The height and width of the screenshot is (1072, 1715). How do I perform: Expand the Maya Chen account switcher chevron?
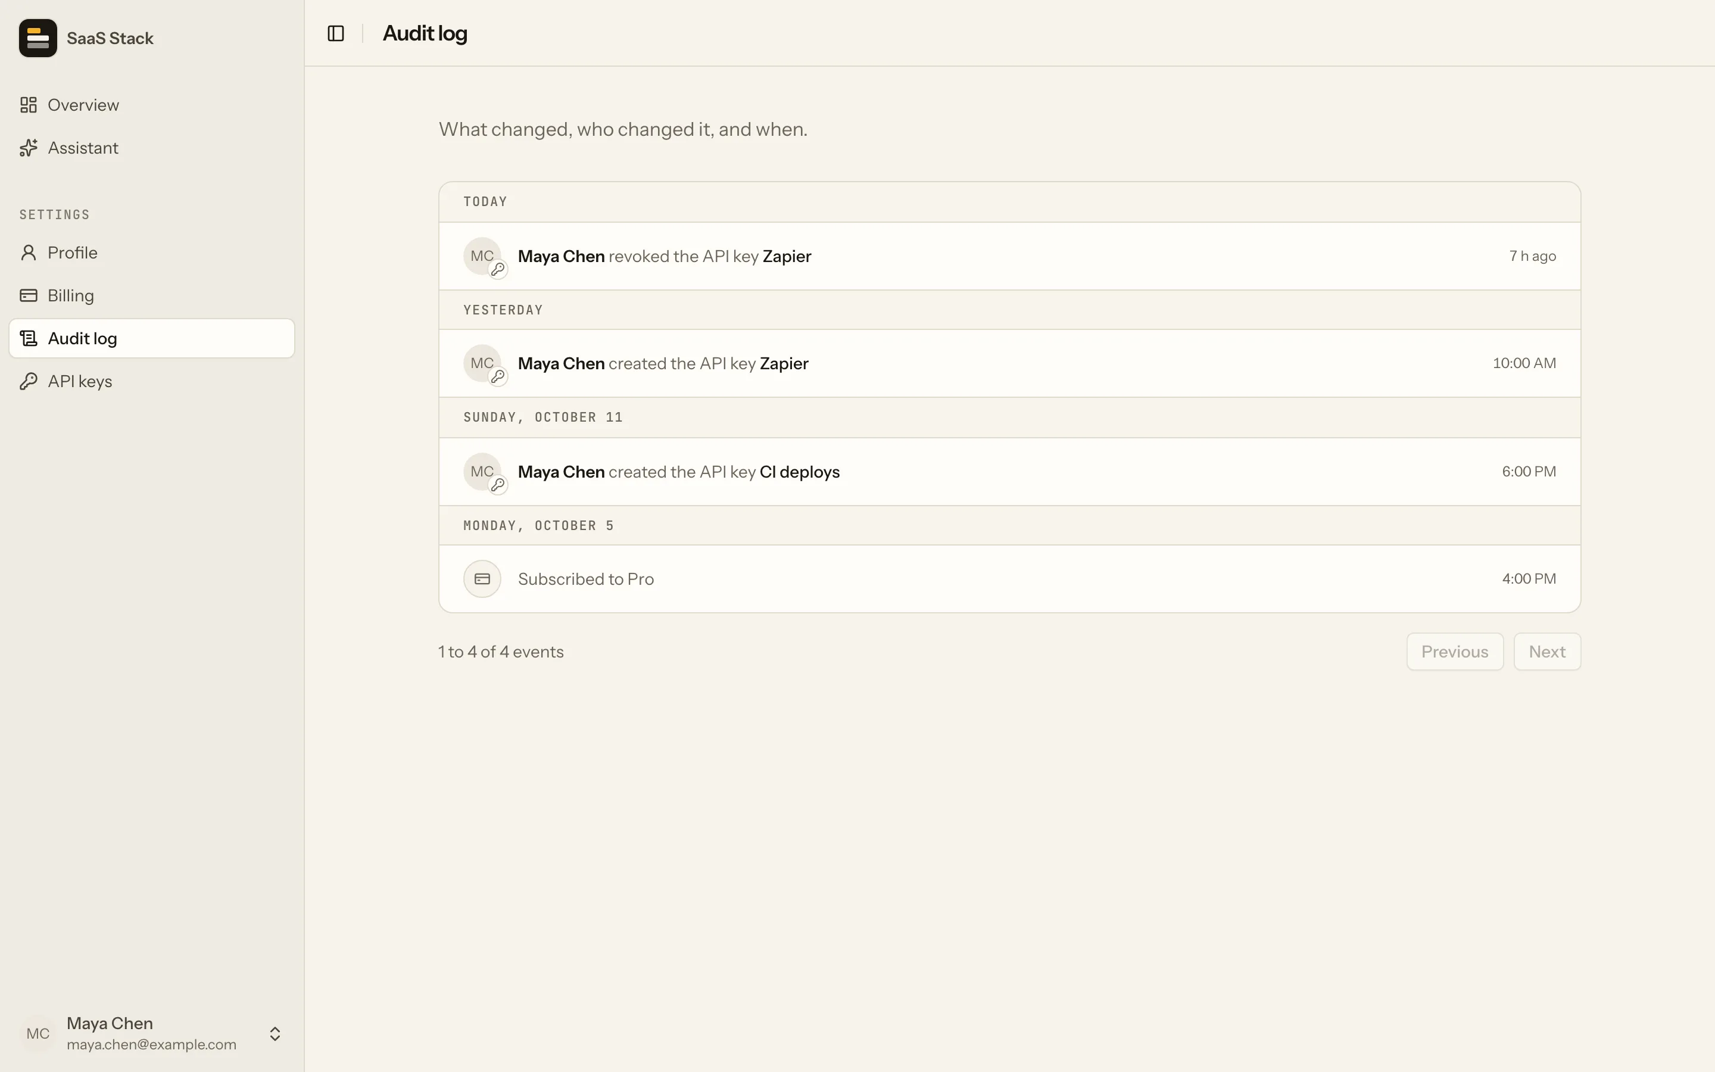pyautogui.click(x=275, y=1034)
